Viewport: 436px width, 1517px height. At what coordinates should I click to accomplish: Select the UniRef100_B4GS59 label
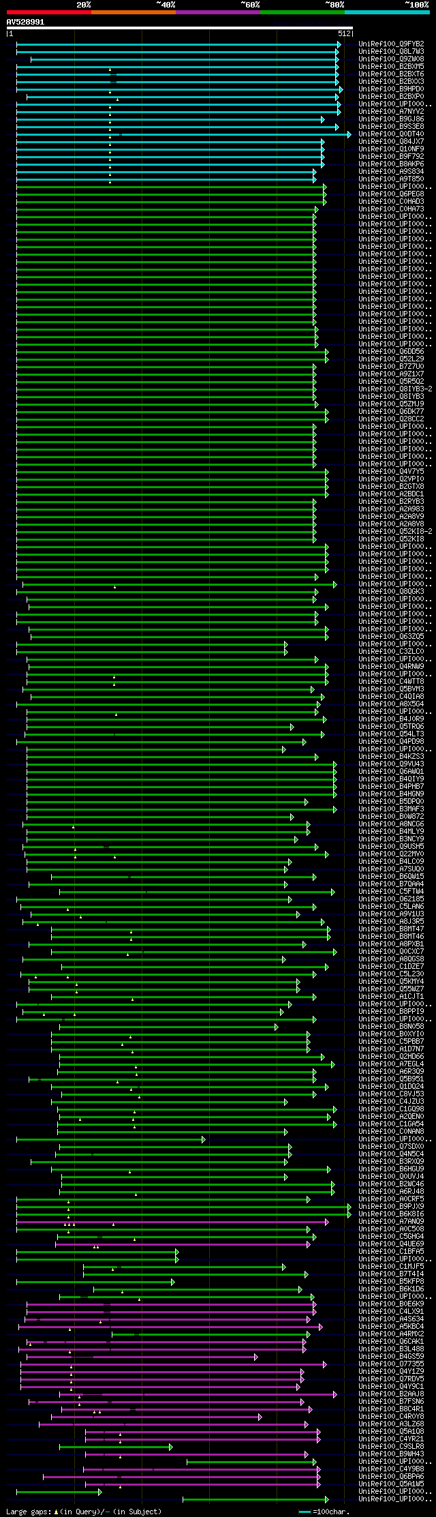tap(391, 1357)
